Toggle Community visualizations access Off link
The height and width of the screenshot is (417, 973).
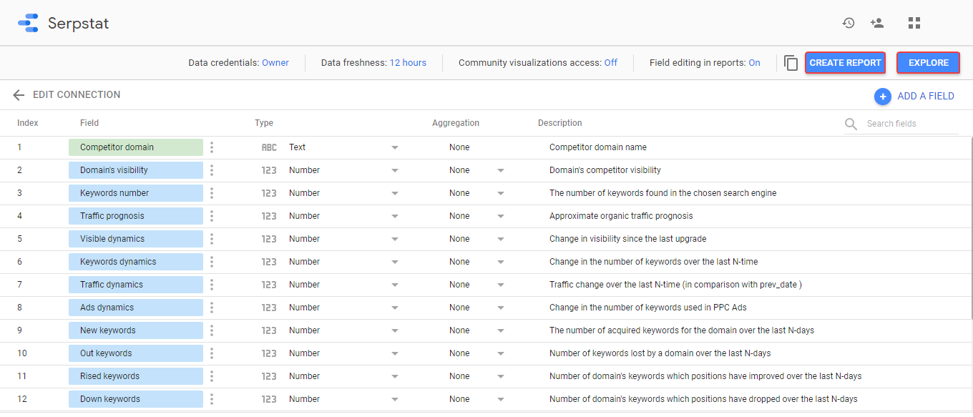tap(611, 63)
